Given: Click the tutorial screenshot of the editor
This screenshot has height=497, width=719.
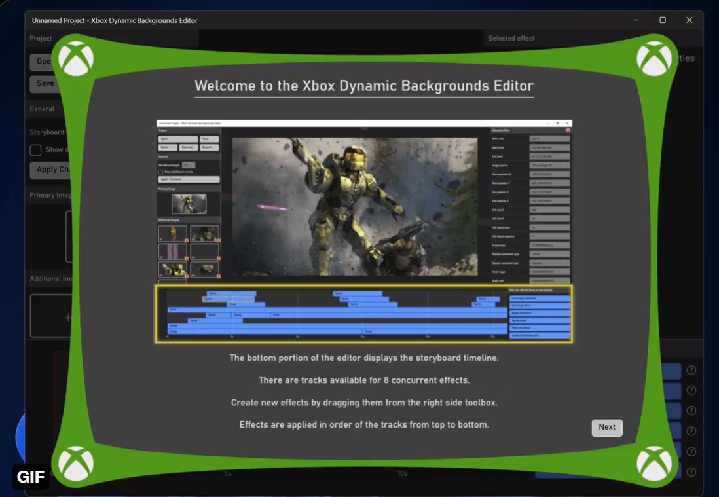Looking at the screenshot, I should pyautogui.click(x=364, y=232).
